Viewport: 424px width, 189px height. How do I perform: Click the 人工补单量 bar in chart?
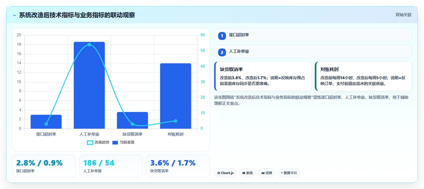click(x=89, y=85)
